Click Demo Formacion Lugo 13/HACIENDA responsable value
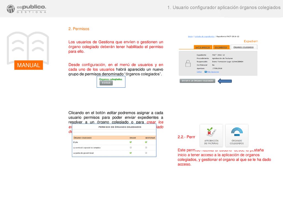Screen dimensions: 283x212 coord(228,62)
